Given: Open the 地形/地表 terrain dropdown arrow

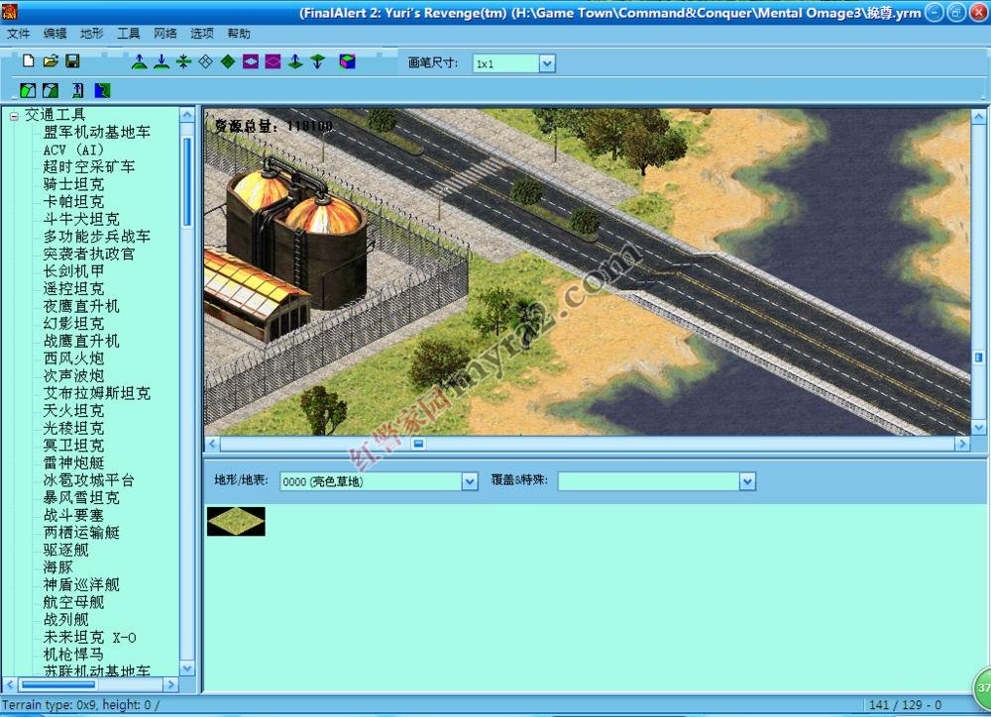Looking at the screenshot, I should coord(469,482).
